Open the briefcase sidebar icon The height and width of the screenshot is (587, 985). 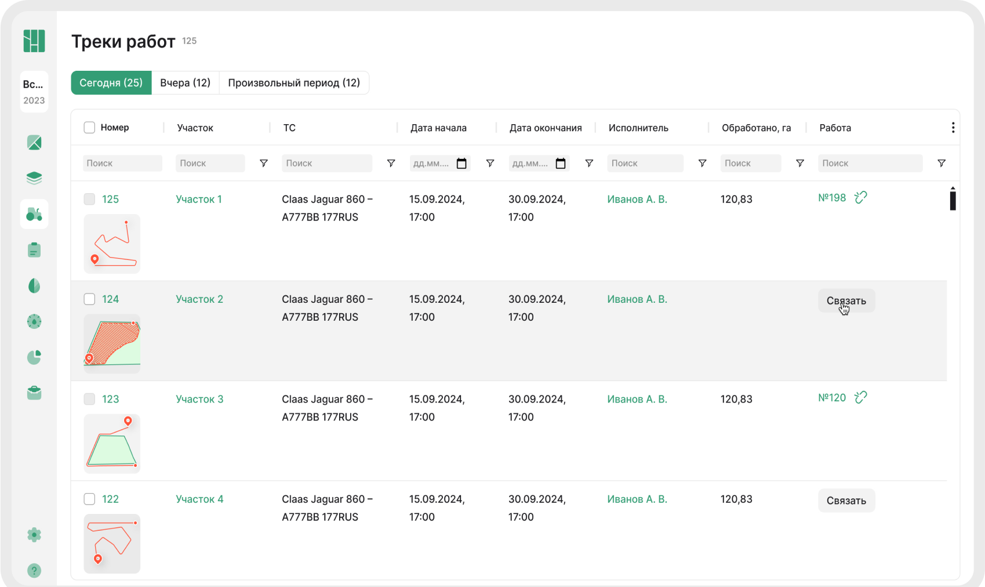click(x=34, y=393)
